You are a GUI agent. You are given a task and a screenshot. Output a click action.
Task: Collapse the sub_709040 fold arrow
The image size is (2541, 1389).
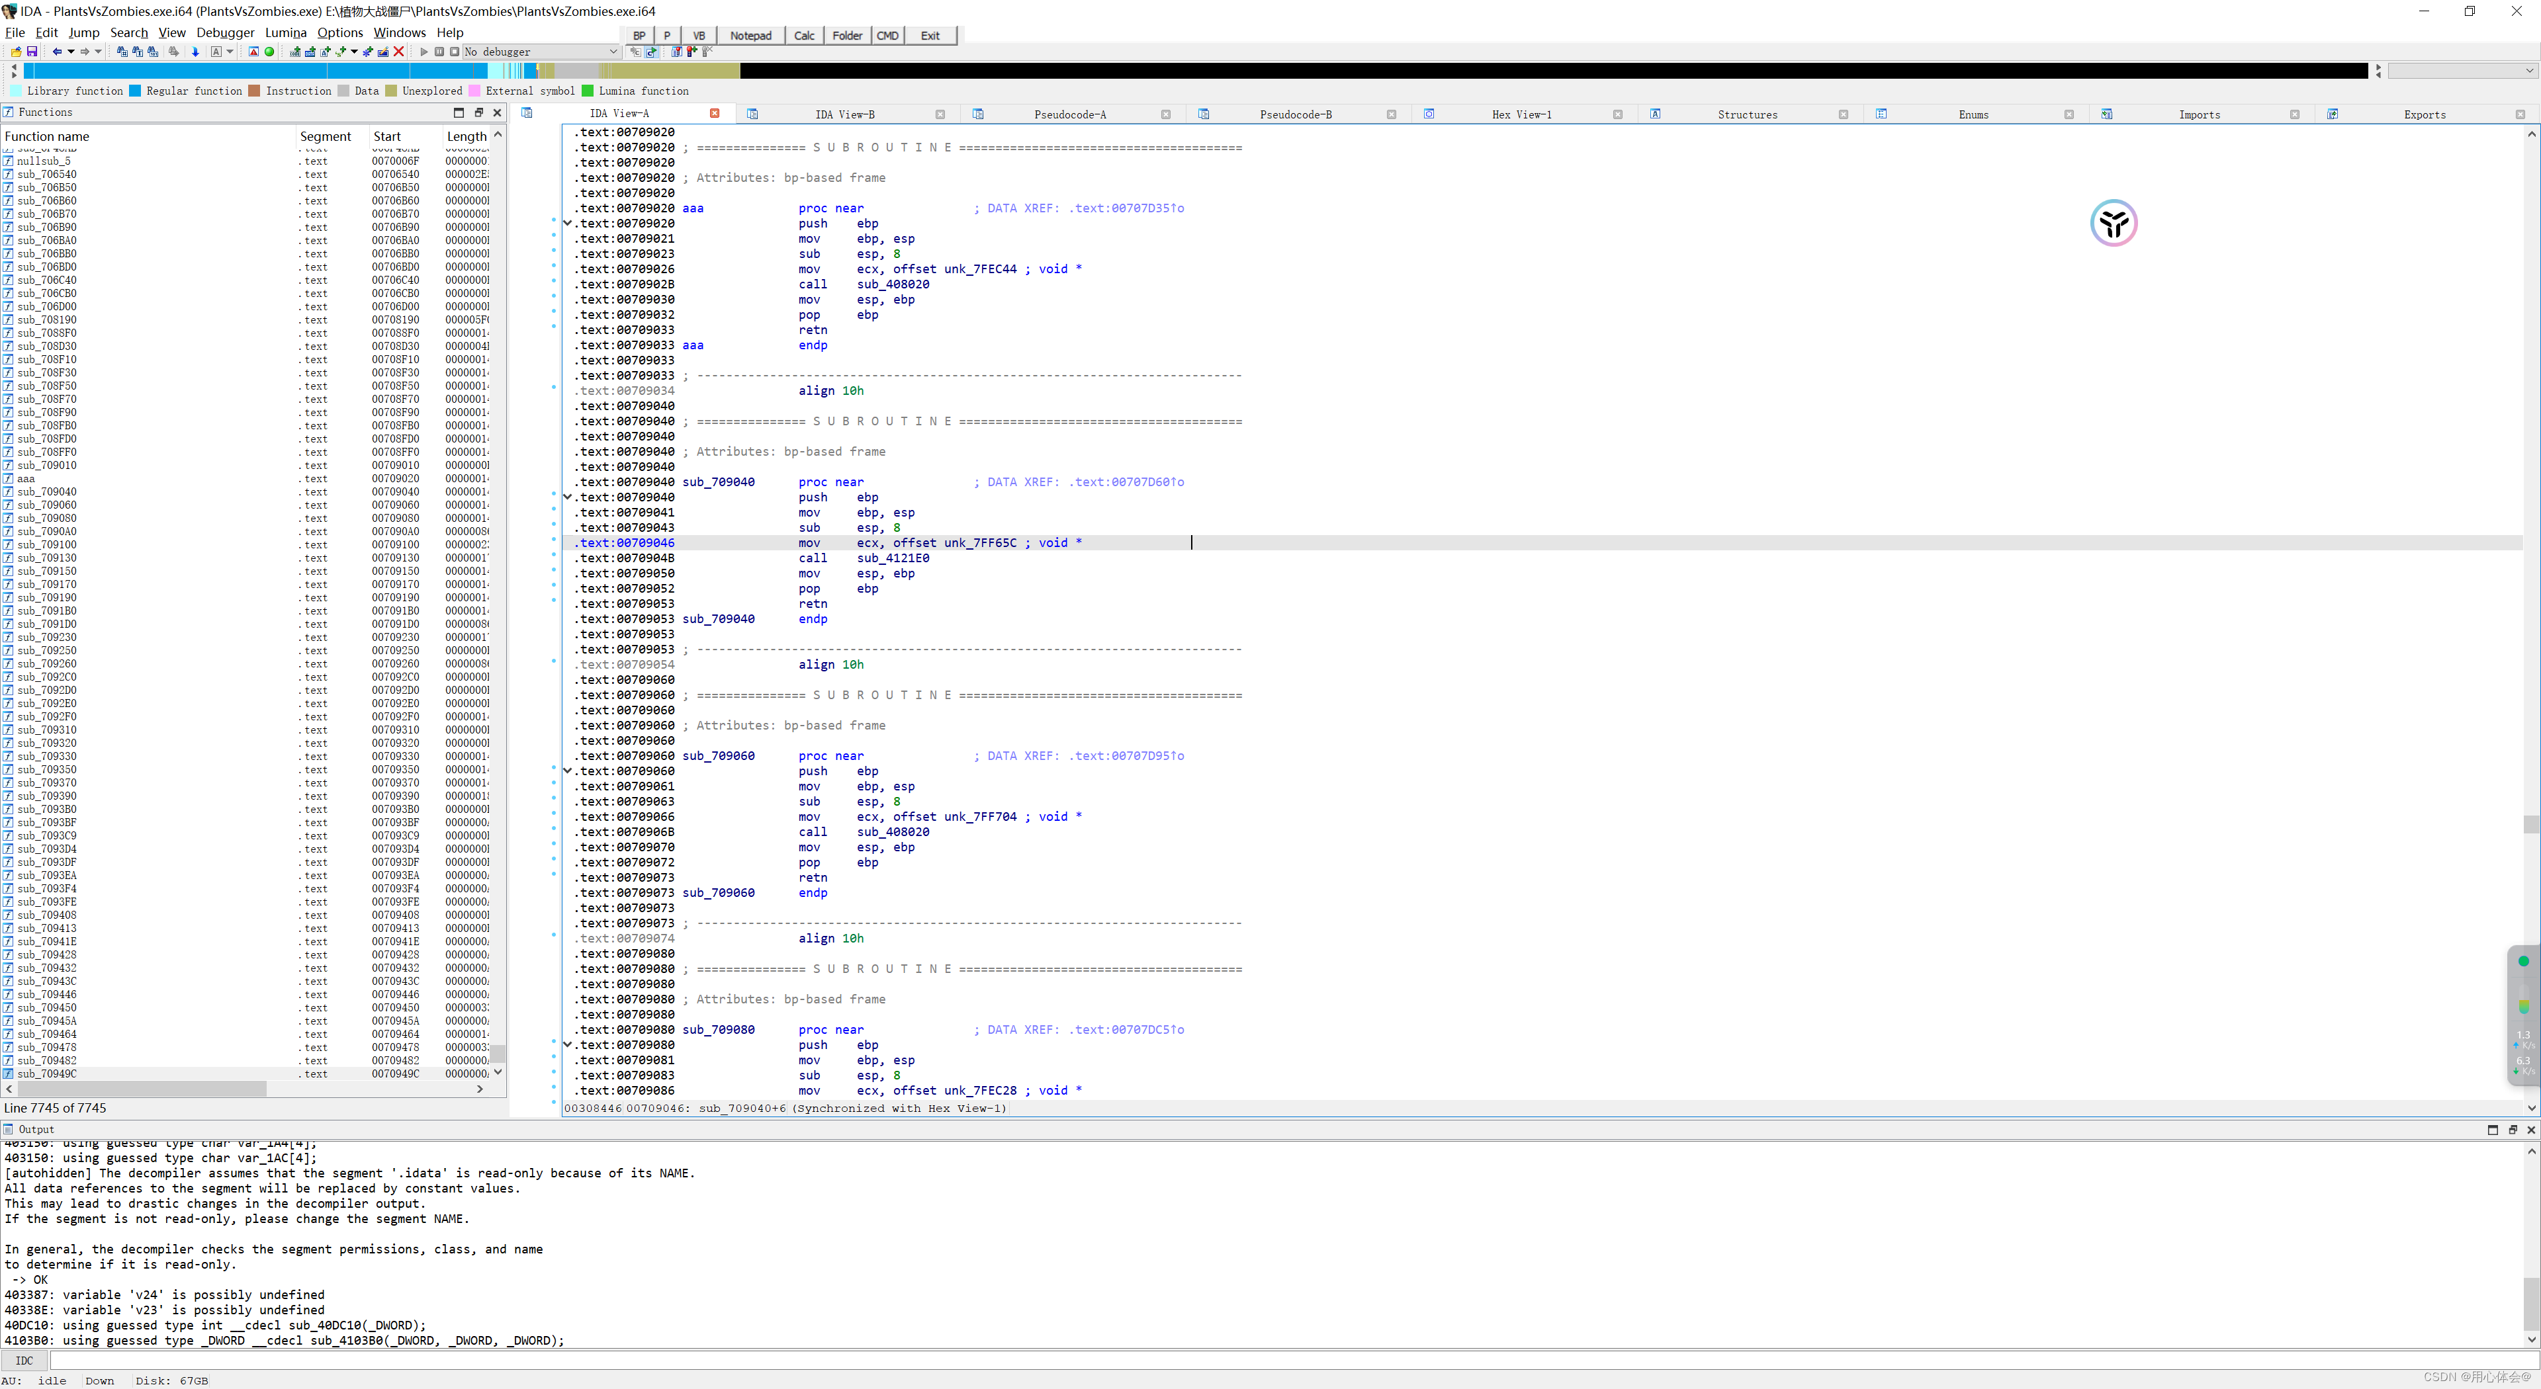568,498
